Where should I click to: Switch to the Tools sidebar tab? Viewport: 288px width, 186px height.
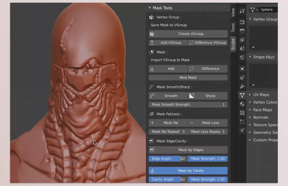pyautogui.click(x=233, y=28)
